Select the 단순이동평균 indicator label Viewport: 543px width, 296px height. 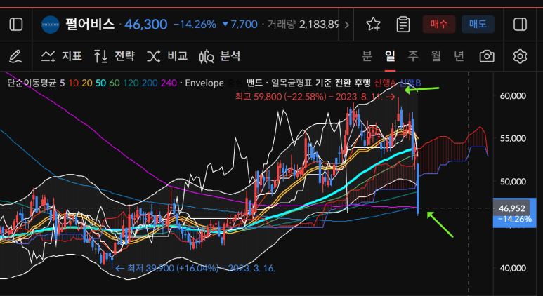(32, 83)
